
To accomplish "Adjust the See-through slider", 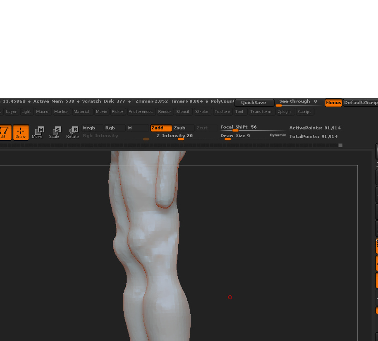I will pos(298,102).
